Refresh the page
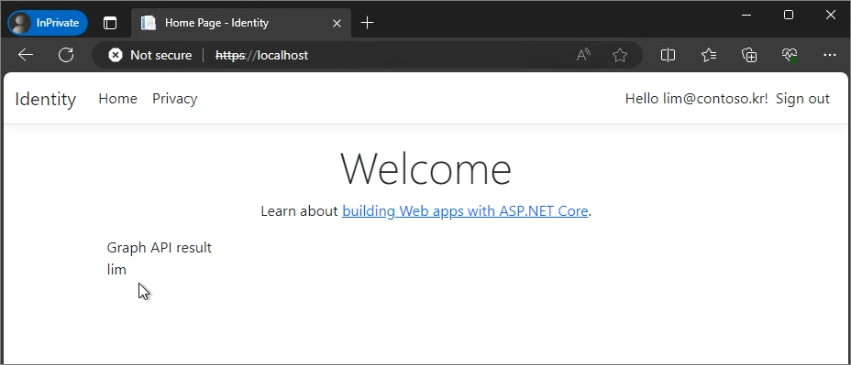 tap(66, 55)
